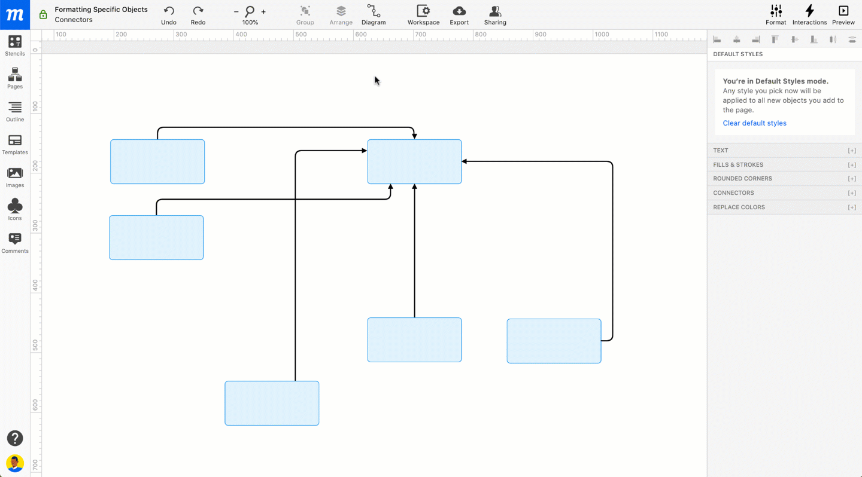Screen dimensions: 862x477
Task: Open the Pages panel
Action: tap(15, 78)
